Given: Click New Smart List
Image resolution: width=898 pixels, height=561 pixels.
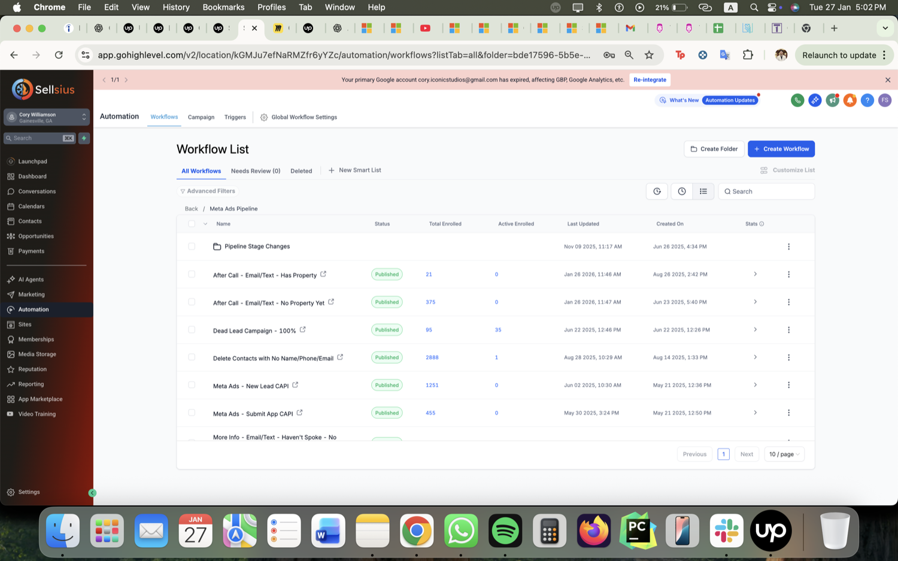Looking at the screenshot, I should click(x=355, y=170).
